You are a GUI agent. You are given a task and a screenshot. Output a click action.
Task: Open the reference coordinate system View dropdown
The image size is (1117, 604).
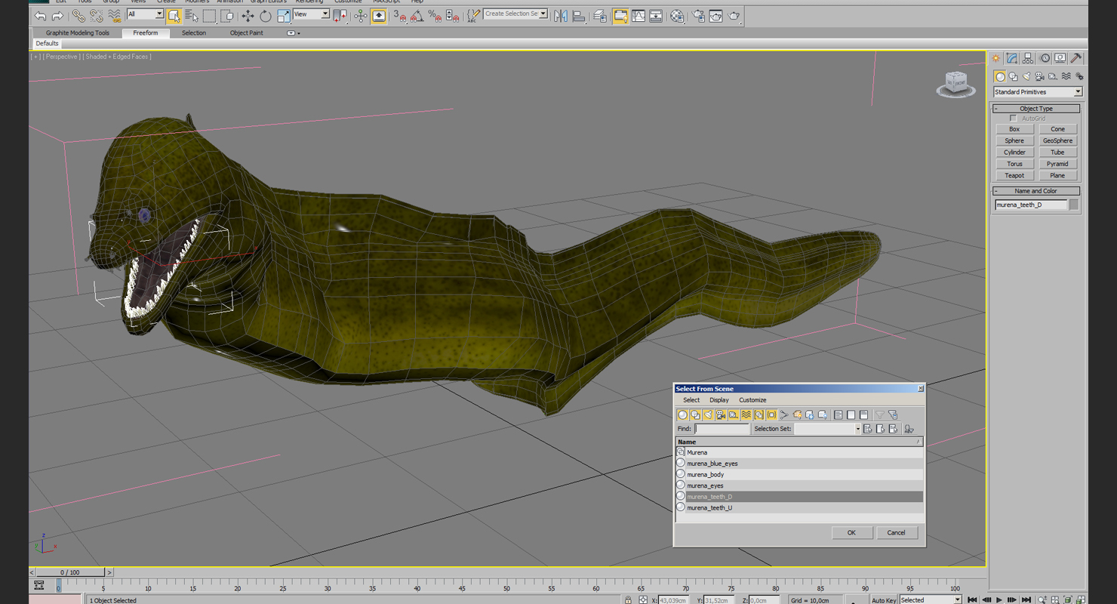311,14
